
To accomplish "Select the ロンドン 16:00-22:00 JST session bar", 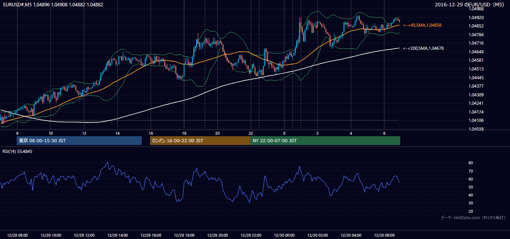I will coord(200,141).
